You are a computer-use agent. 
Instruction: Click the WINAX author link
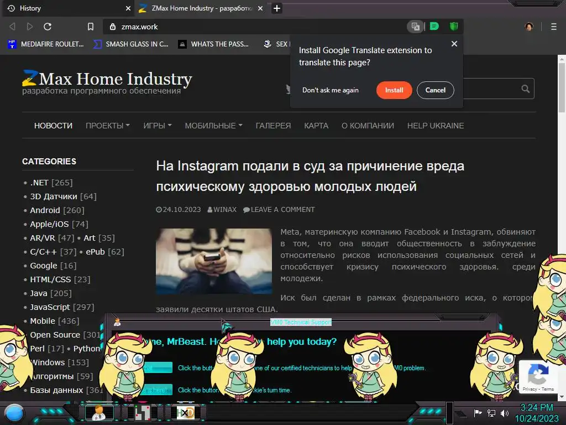tap(224, 209)
